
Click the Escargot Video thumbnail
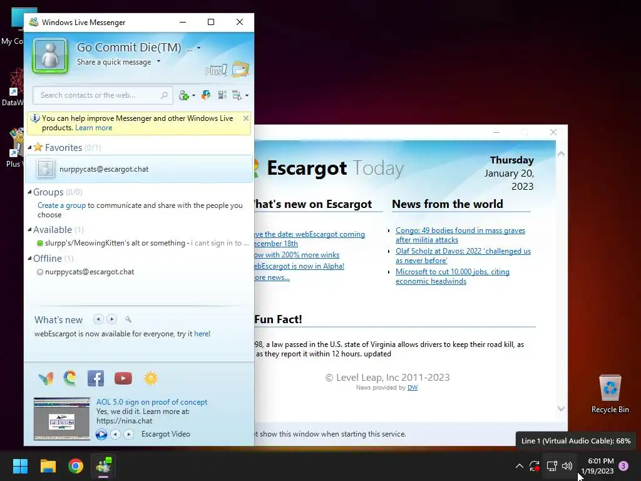(x=62, y=418)
